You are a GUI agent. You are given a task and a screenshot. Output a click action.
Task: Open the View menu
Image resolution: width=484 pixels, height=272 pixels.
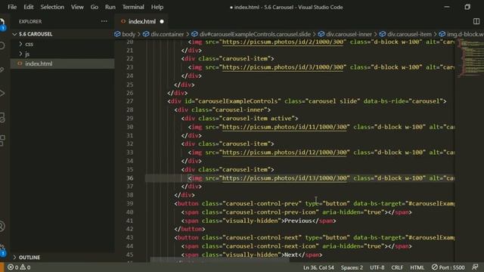(x=77, y=7)
